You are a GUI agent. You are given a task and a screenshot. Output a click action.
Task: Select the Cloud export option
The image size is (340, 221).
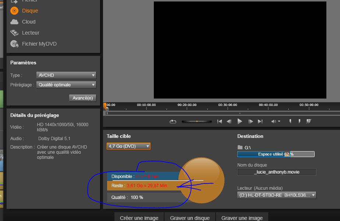[29, 22]
